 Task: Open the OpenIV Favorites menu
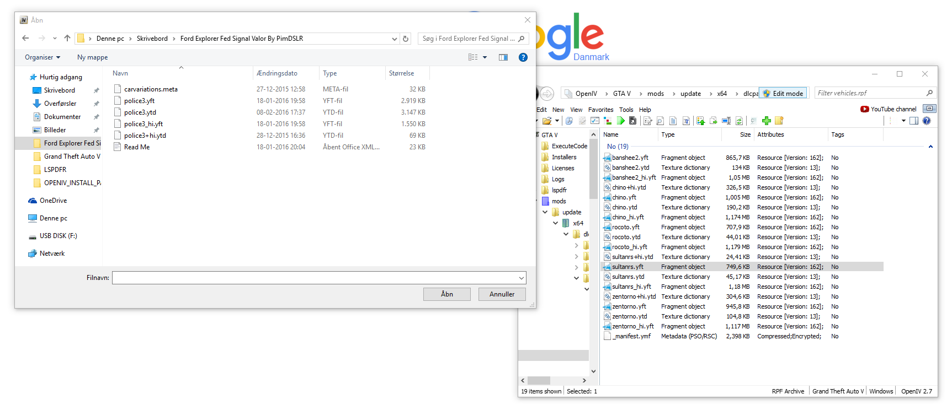coord(600,110)
